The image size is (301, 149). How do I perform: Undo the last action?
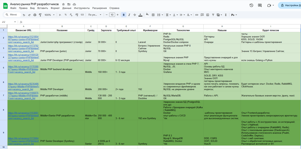24,15
